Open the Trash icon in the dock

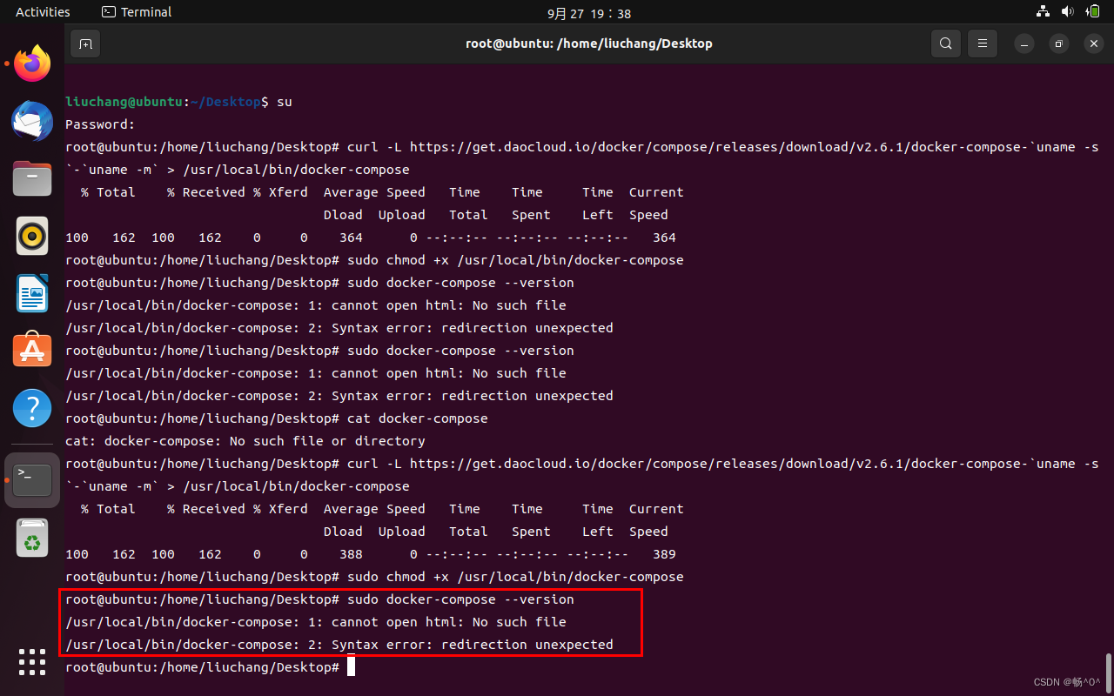tap(32, 538)
